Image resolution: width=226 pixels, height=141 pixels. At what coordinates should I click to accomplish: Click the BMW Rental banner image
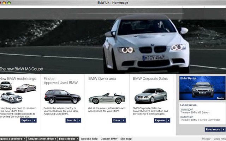(x=202, y=88)
